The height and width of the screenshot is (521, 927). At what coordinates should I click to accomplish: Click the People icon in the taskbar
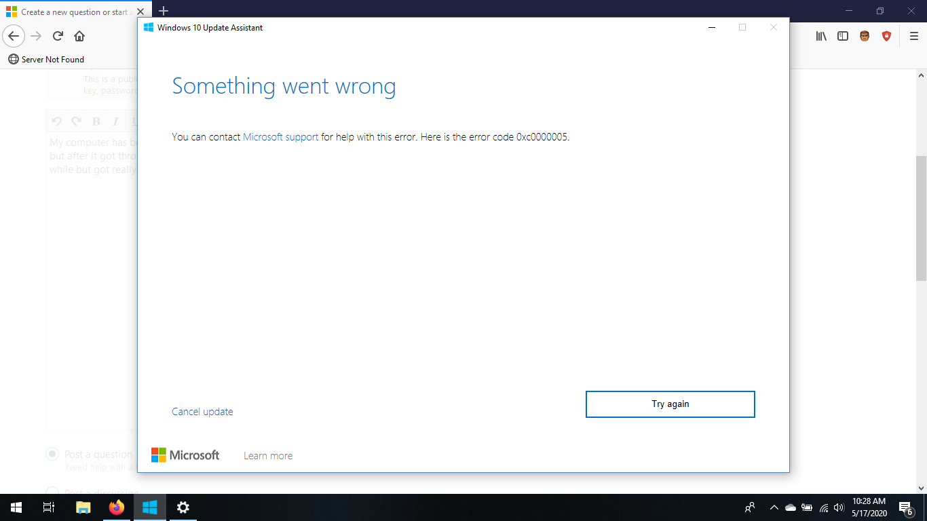click(750, 507)
